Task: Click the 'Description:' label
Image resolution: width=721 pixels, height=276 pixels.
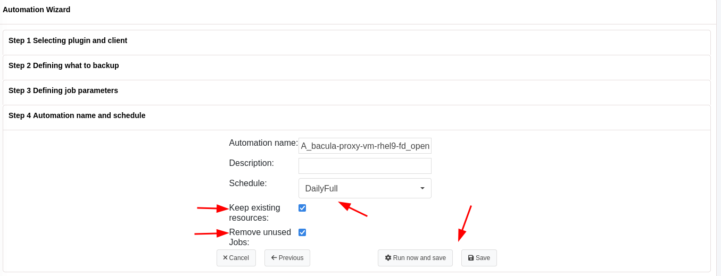Action: [x=251, y=163]
